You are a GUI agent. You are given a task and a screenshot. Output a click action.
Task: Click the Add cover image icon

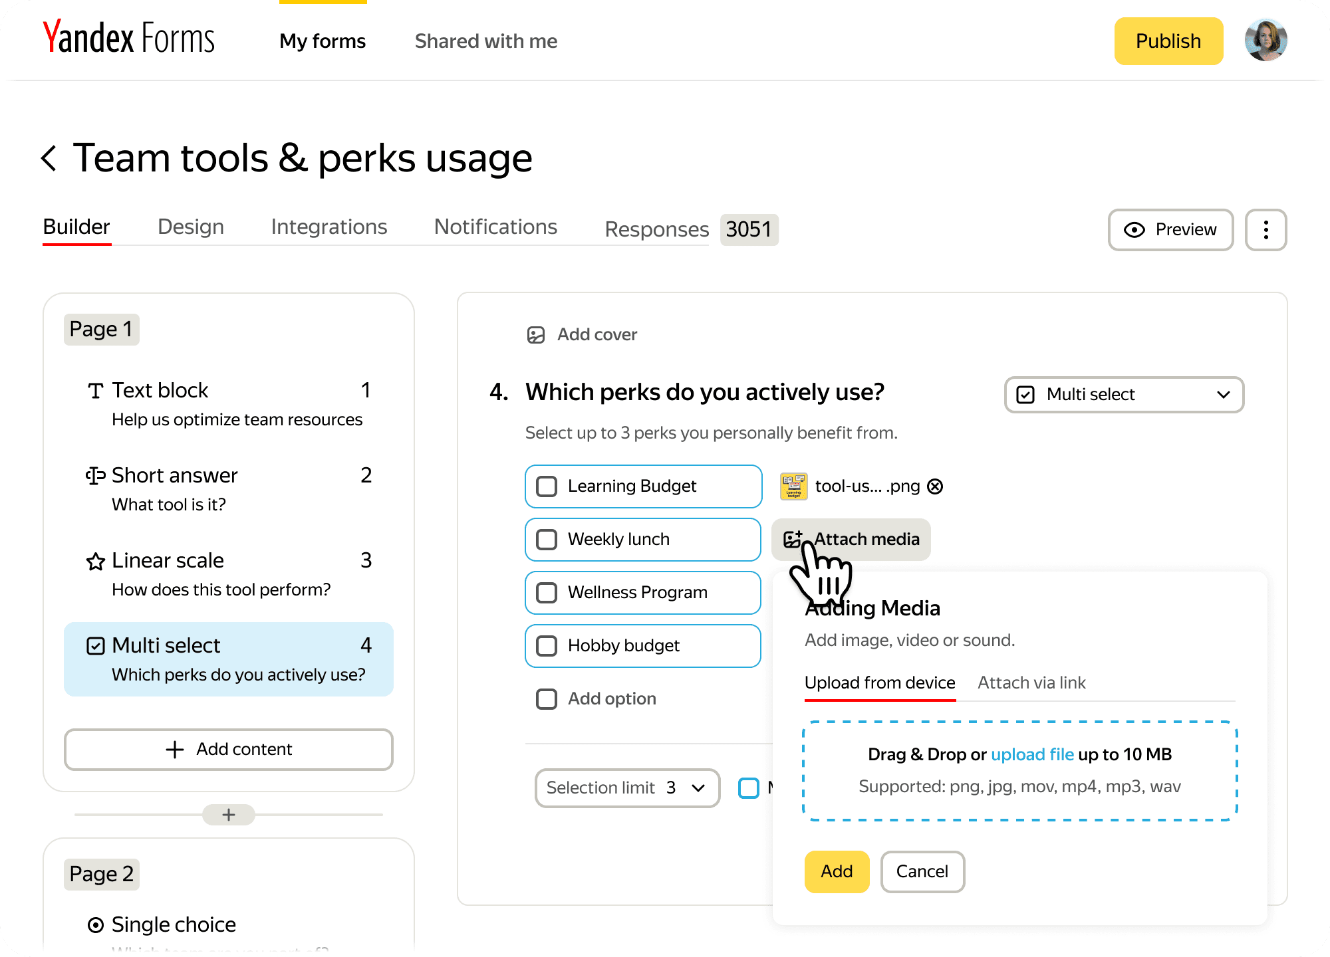tap(536, 335)
